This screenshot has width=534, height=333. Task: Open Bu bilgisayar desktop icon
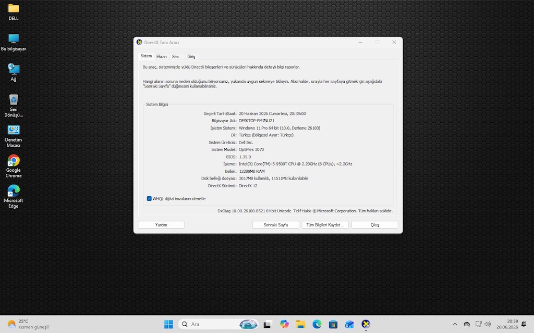click(x=13, y=42)
